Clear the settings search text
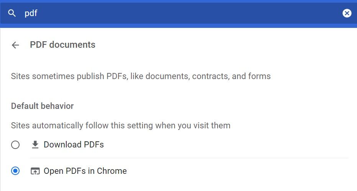 click(x=347, y=13)
